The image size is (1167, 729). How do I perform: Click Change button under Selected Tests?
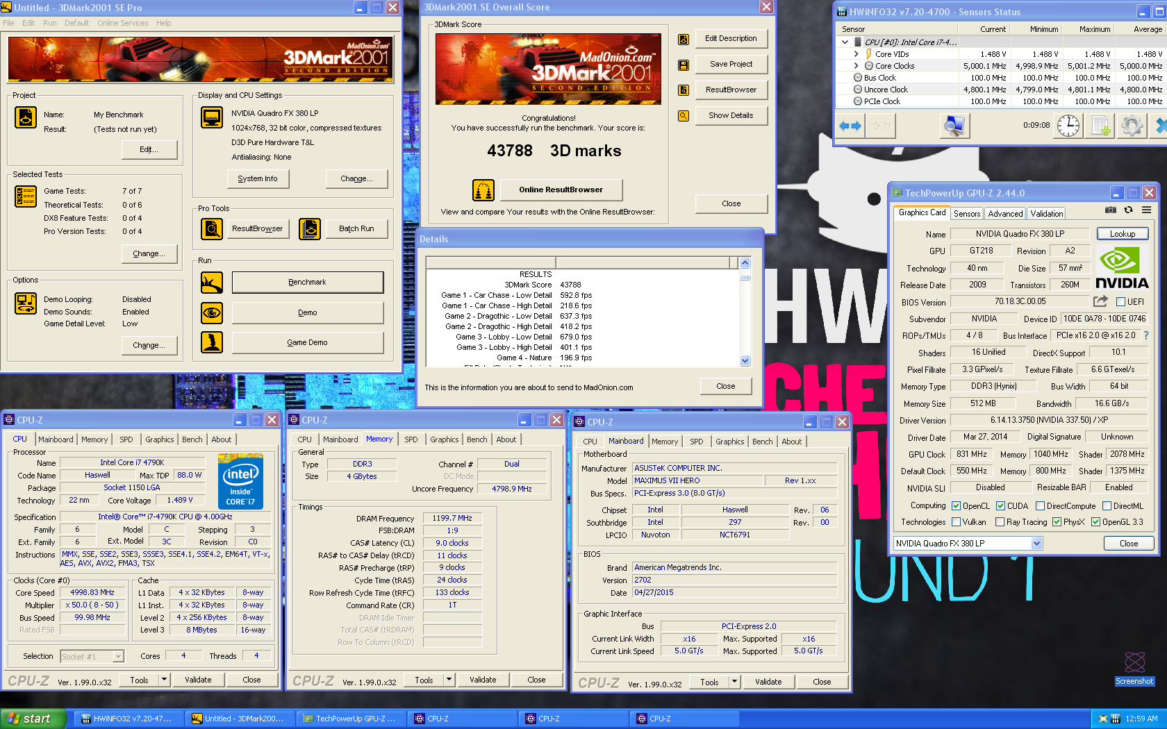click(x=149, y=254)
